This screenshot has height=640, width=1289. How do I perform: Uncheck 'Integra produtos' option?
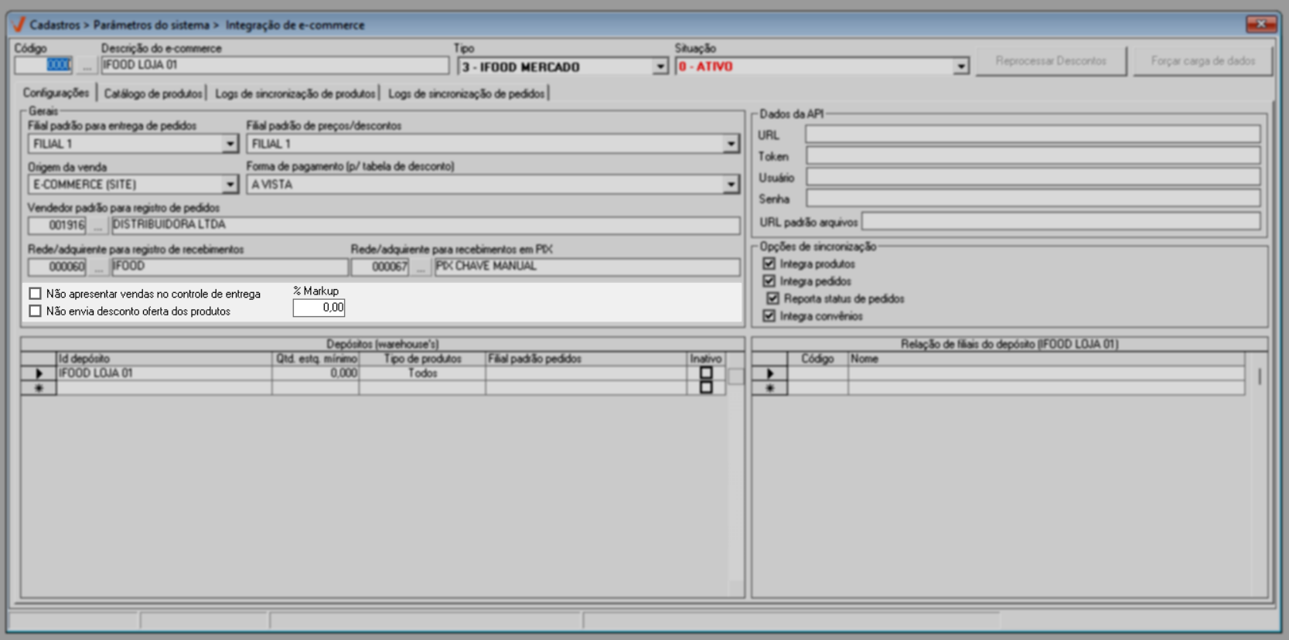(x=769, y=264)
